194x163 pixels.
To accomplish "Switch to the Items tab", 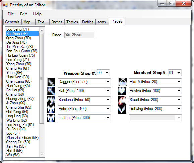I will [x=102, y=22].
